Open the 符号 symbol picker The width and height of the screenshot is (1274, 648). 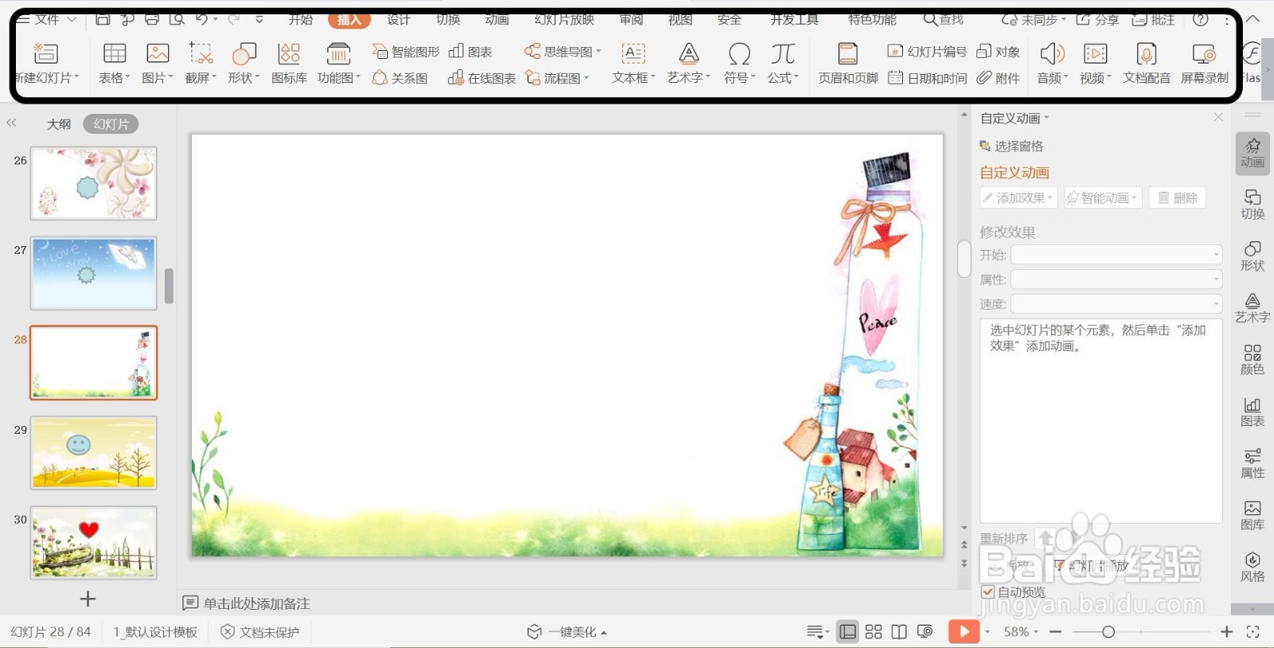[x=739, y=63]
